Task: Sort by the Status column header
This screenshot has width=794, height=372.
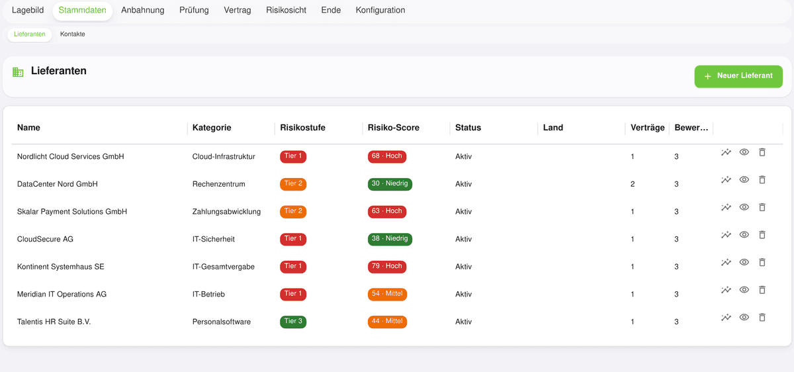Action: pyautogui.click(x=468, y=128)
